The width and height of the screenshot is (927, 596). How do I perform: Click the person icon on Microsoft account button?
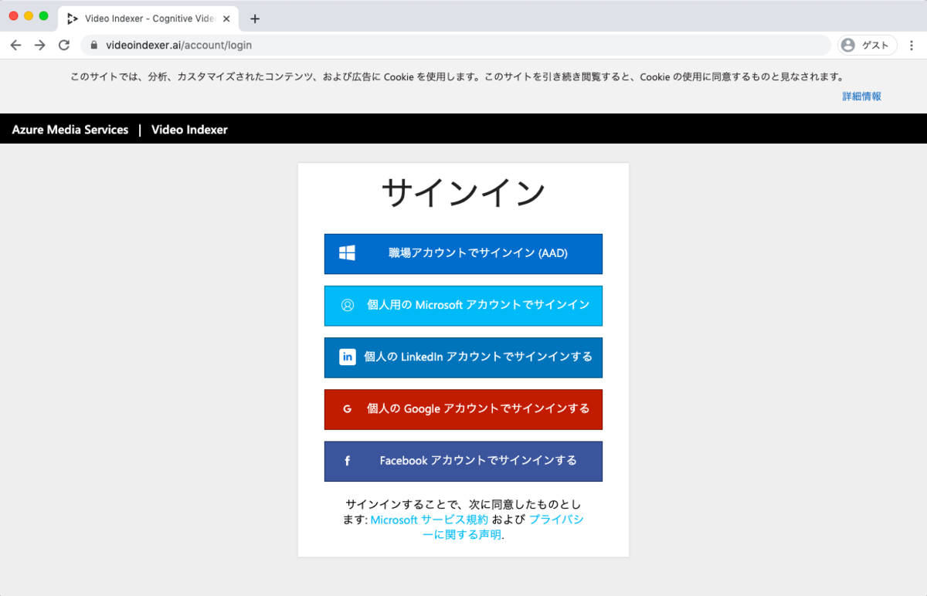coord(348,305)
